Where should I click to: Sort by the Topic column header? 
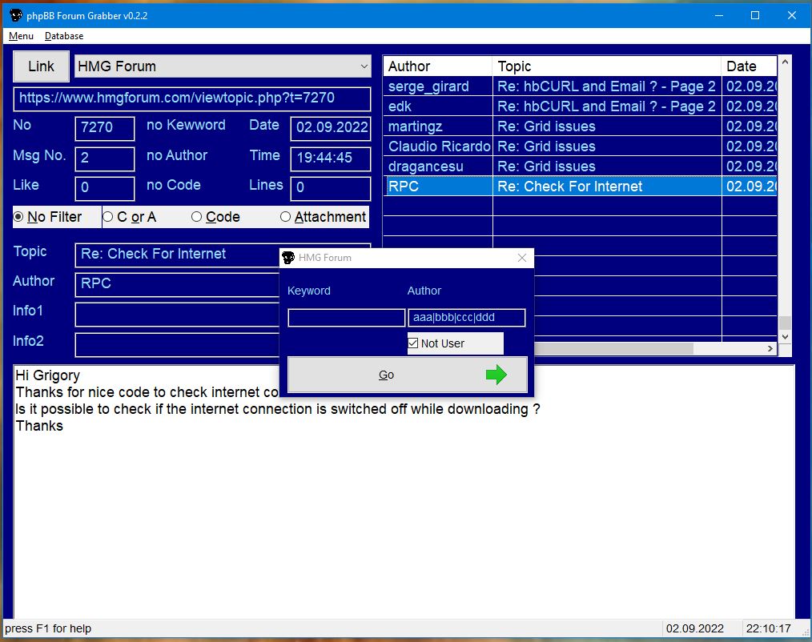606,66
